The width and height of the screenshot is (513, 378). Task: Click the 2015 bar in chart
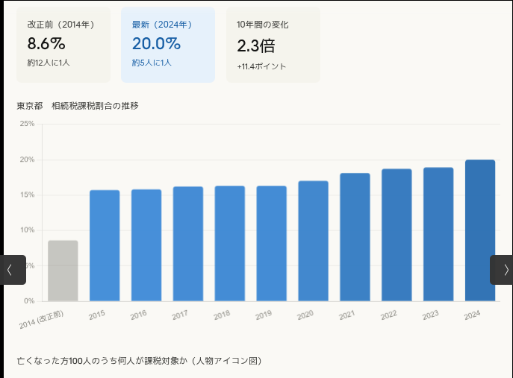pos(105,246)
